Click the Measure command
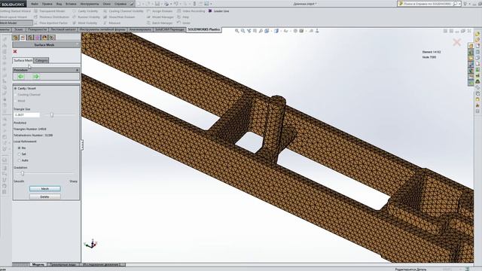The image size is (482, 271). [112, 23]
